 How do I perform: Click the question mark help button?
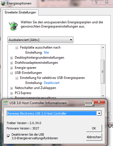pos(96,2)
